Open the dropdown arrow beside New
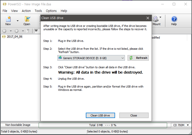Viewport: 192px width, 135px height. coord(18,21)
